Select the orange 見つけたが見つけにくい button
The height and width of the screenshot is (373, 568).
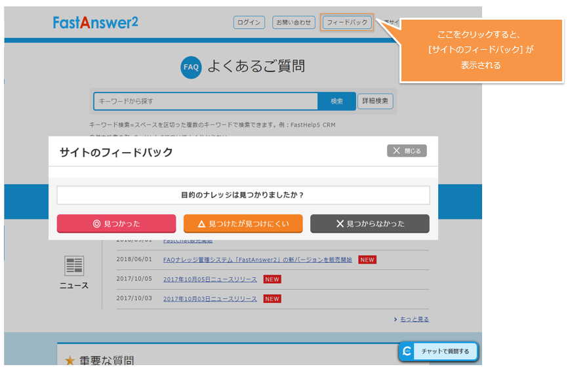click(x=243, y=224)
